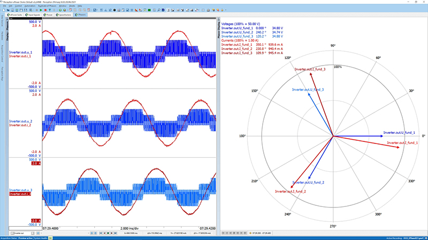Select trace label Inverter.out.u_1
The width and height of the screenshot is (428, 240).
coord(20,52)
